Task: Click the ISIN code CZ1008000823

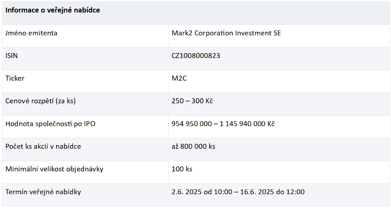Action: [x=196, y=55]
